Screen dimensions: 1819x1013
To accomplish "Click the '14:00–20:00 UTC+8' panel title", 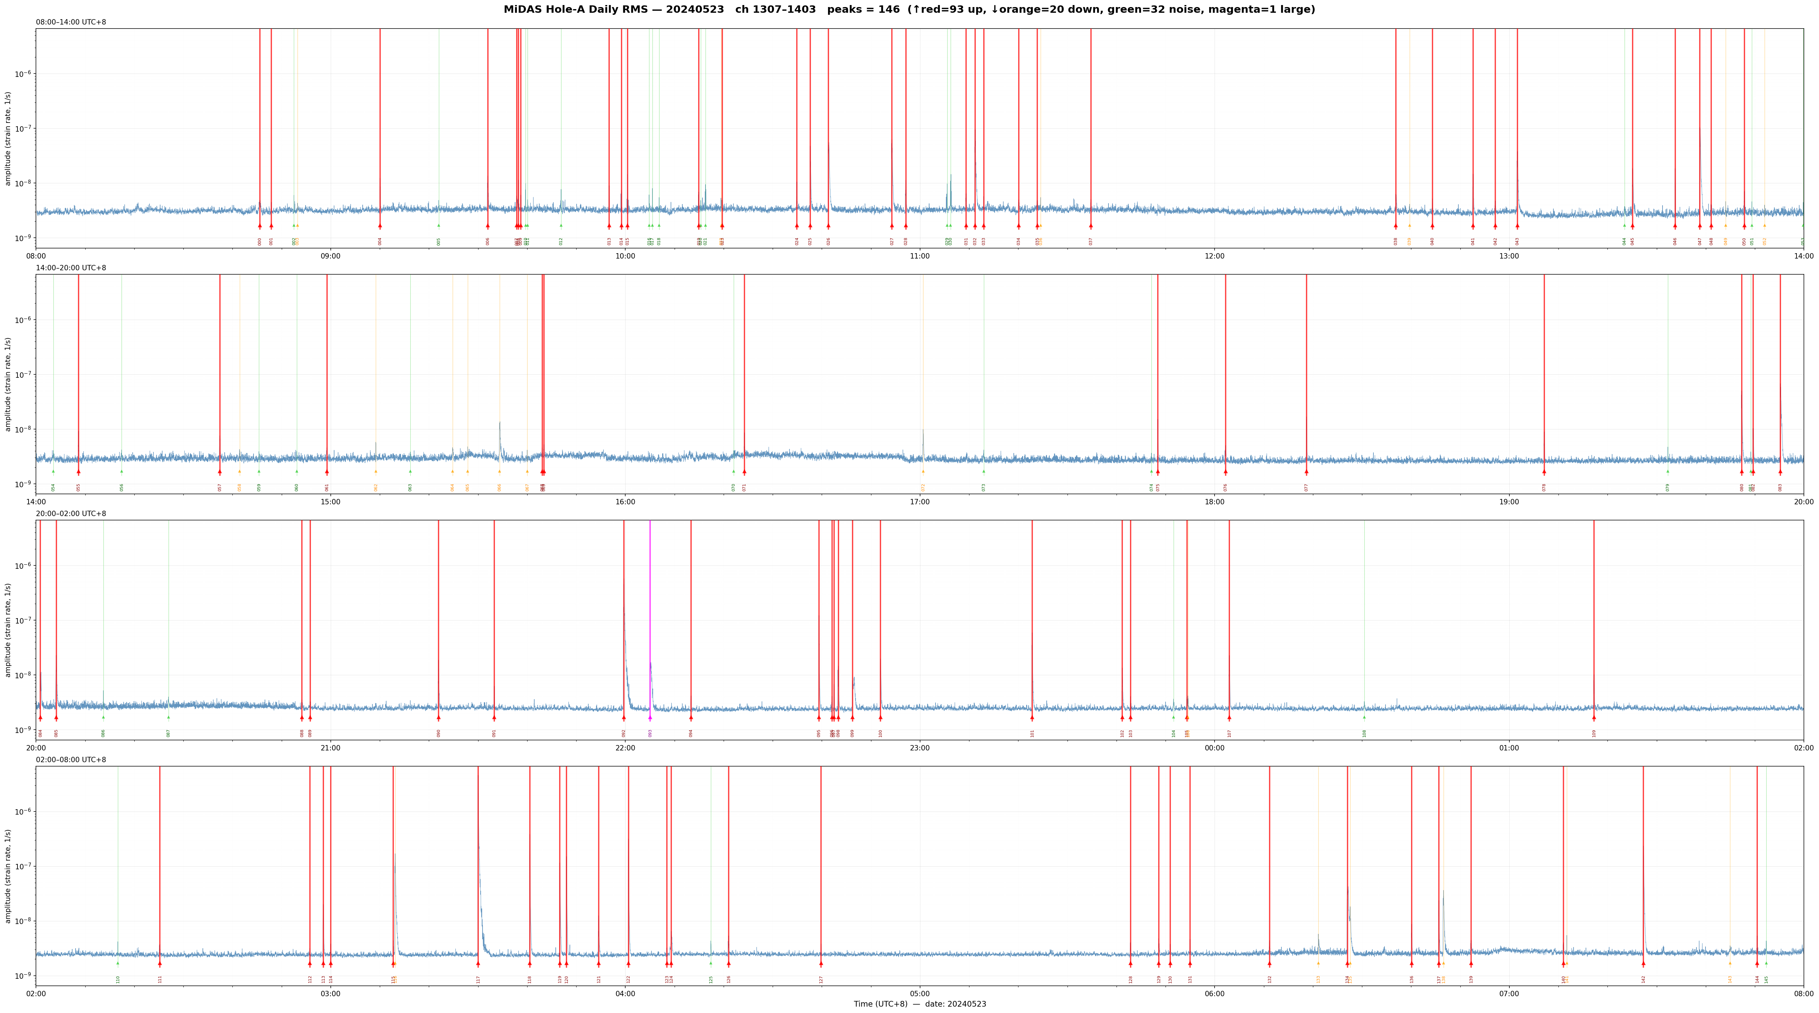I will [71, 268].
